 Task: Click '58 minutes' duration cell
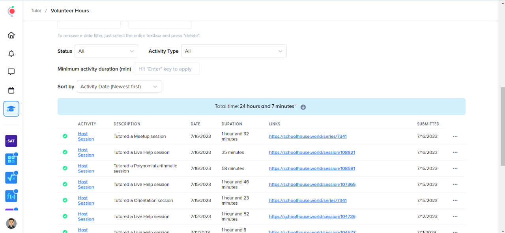(233, 168)
